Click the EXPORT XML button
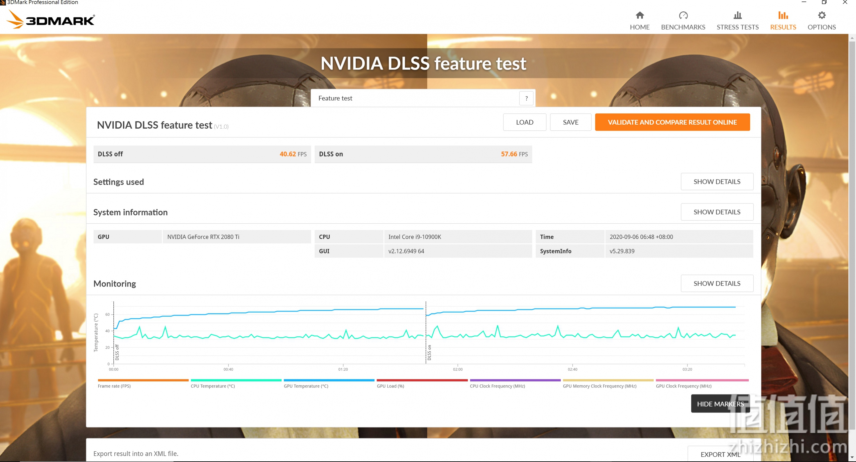The height and width of the screenshot is (462, 856). click(x=720, y=454)
